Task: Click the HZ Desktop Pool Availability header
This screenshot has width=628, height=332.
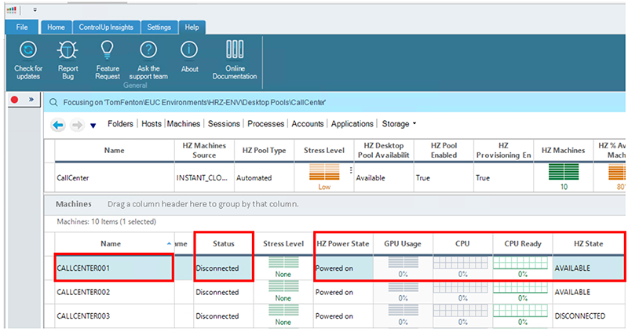Action: [x=384, y=151]
